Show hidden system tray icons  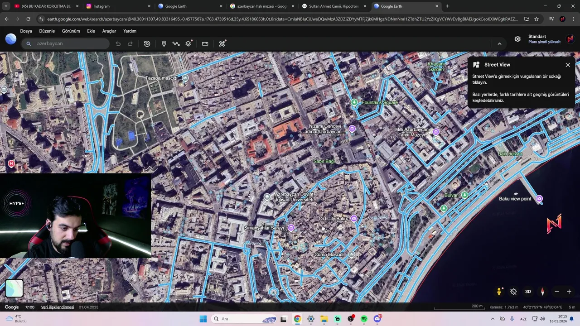[x=493, y=319]
